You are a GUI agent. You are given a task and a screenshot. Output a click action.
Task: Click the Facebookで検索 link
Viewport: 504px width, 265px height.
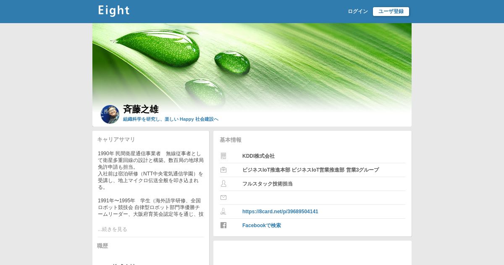262,225
